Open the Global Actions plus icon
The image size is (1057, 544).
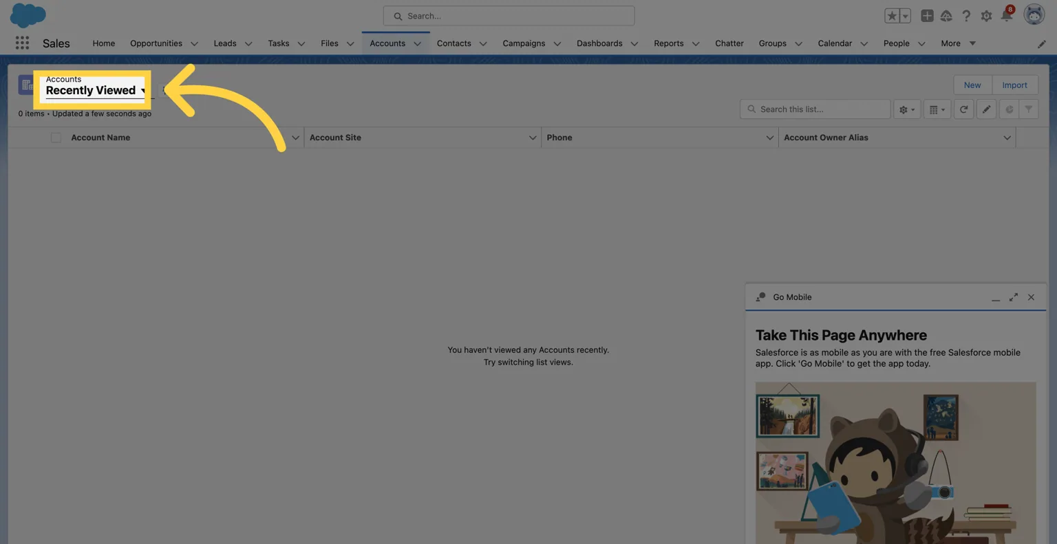pyautogui.click(x=927, y=16)
